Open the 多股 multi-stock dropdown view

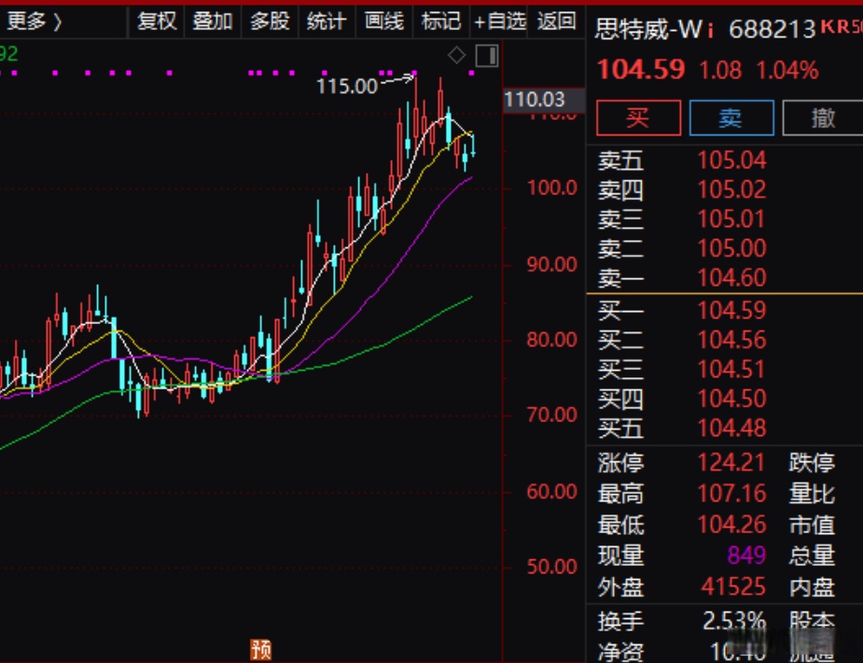[269, 21]
